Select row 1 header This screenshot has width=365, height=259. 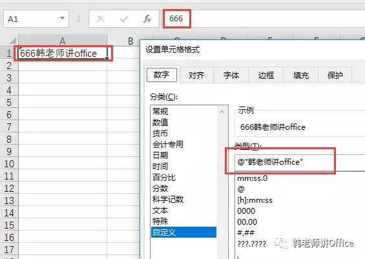pos(9,54)
